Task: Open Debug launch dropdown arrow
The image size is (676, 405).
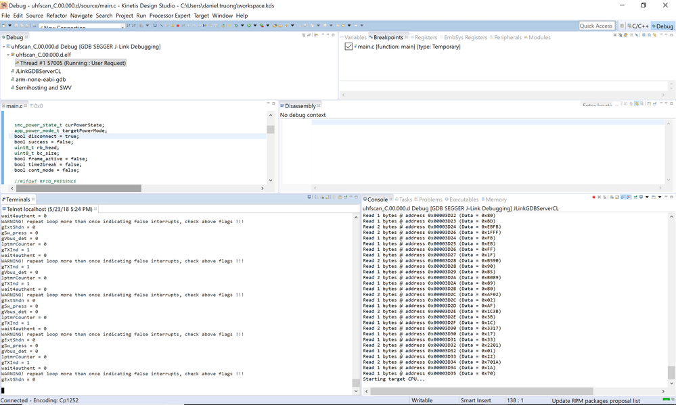Action: point(242,26)
